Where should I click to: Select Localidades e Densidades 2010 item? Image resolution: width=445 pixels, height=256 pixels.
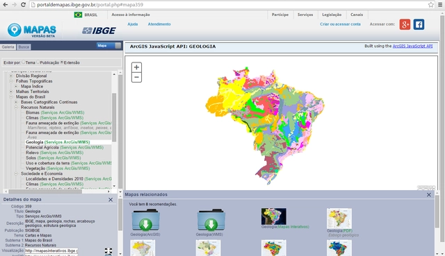click(68, 179)
